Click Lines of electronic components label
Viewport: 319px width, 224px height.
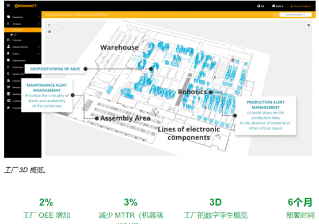click(x=189, y=133)
